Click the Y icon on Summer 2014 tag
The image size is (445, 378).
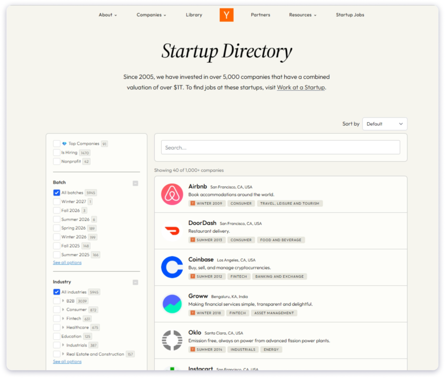pos(193,349)
